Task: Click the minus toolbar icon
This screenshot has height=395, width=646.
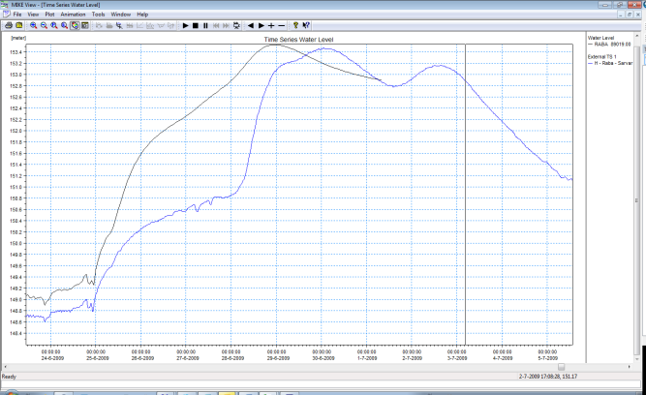Action: (282, 25)
